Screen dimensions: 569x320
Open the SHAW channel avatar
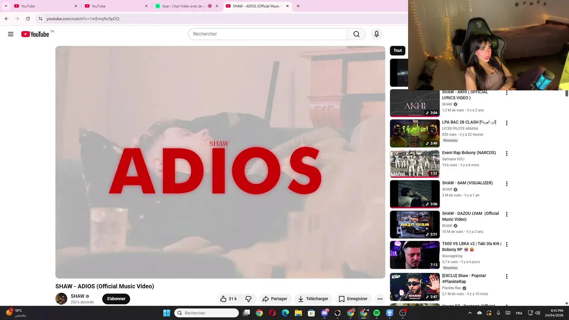point(61,299)
